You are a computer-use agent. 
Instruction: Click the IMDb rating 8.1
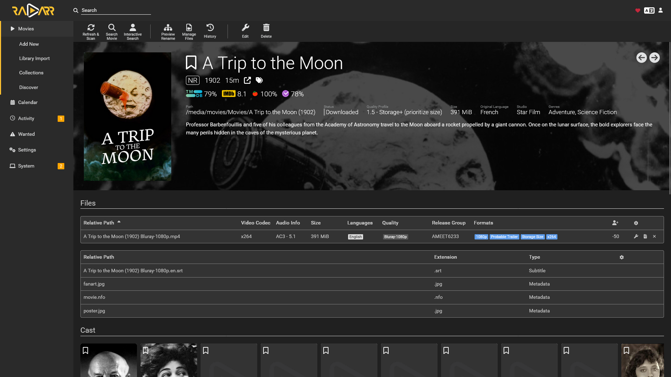234,94
